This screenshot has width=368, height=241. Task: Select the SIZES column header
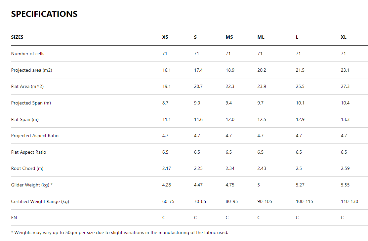(17, 37)
